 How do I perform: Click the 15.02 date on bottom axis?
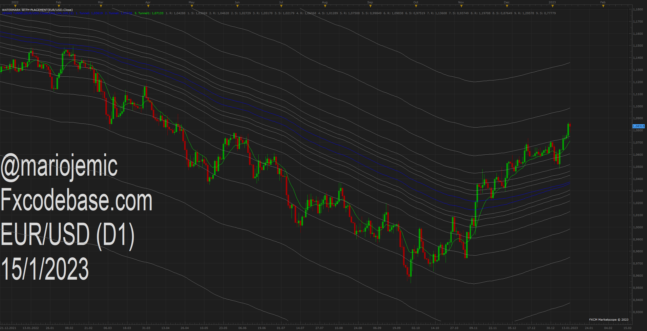click(x=627, y=328)
